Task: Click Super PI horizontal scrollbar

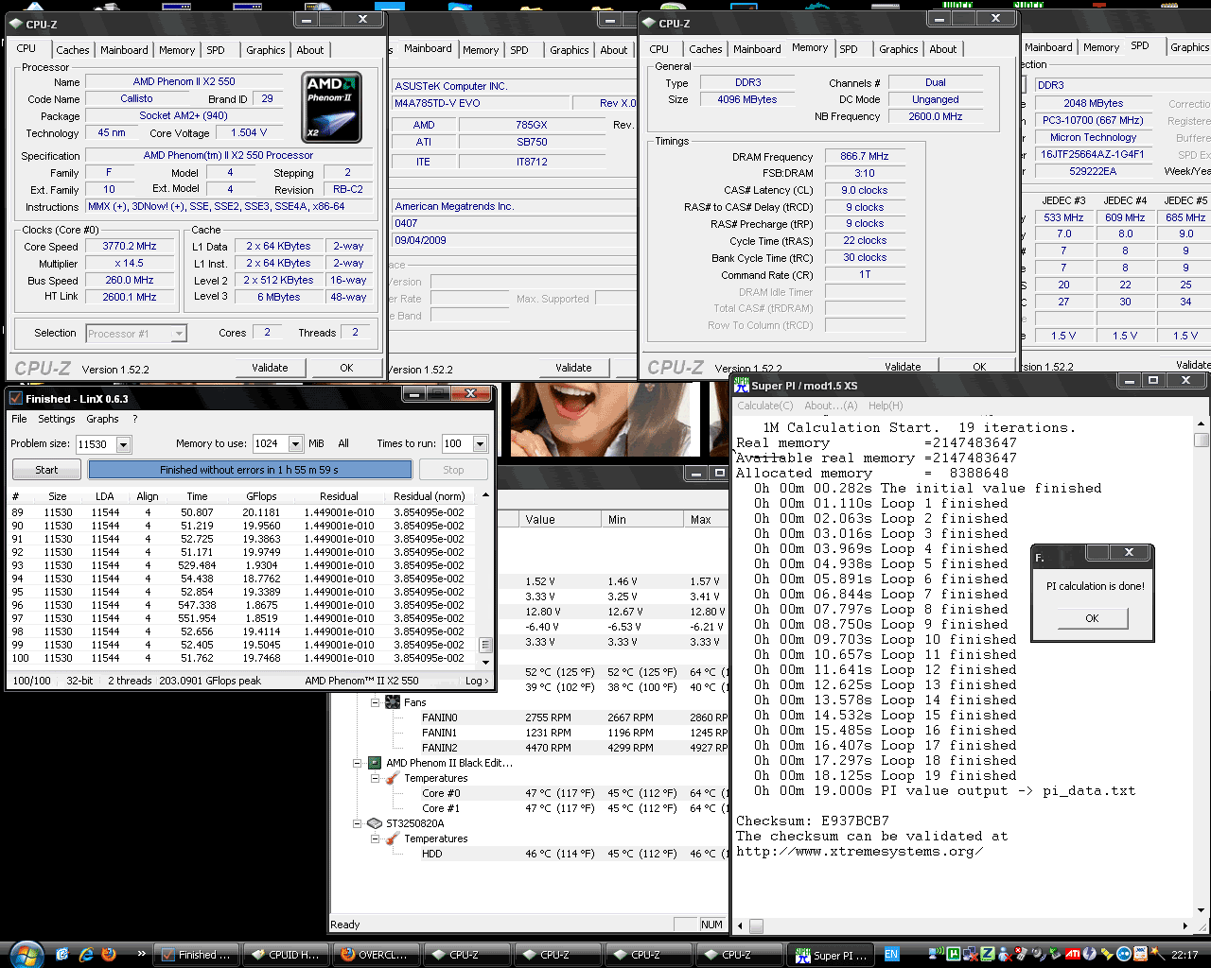Action: coord(965,925)
